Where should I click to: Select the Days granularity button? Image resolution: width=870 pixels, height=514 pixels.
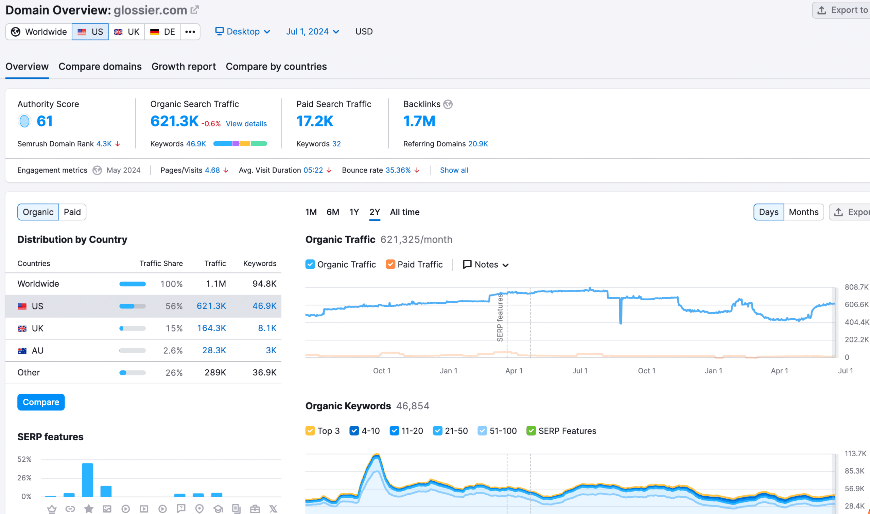coord(768,212)
